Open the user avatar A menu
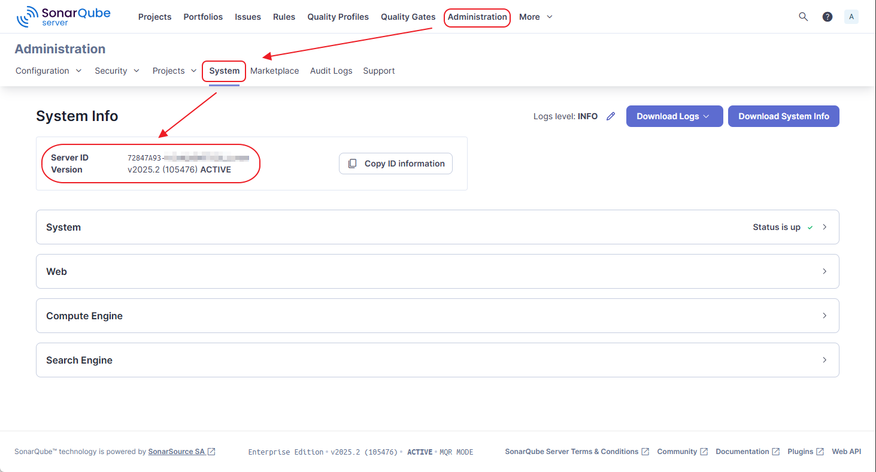 (851, 17)
